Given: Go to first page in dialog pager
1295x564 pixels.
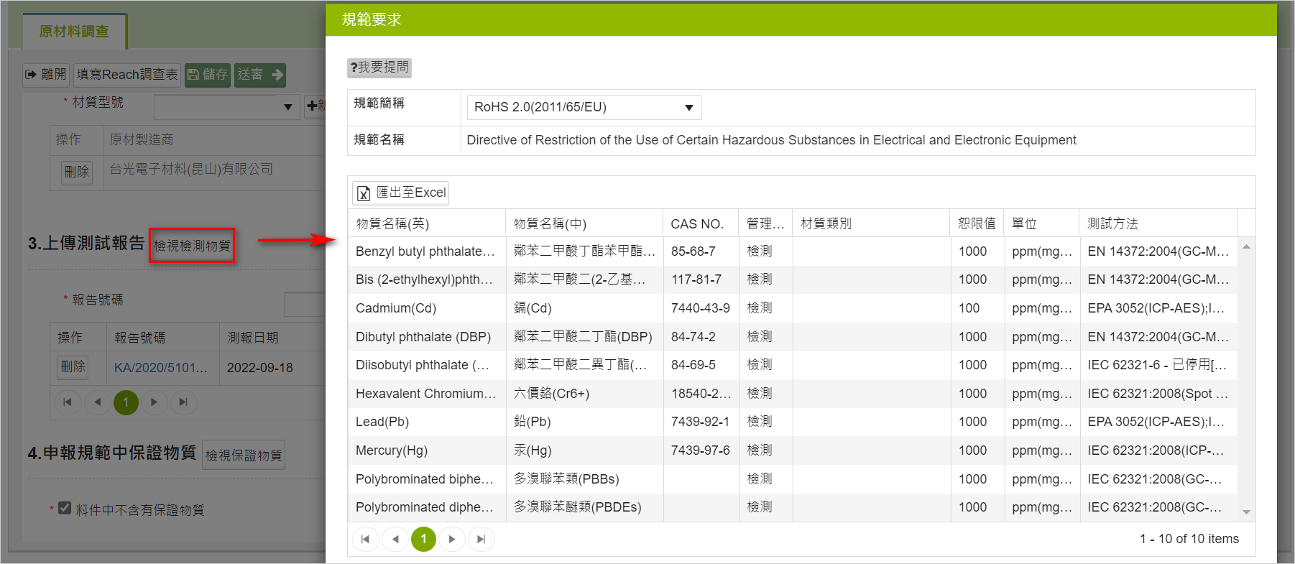Looking at the screenshot, I should pyautogui.click(x=365, y=539).
